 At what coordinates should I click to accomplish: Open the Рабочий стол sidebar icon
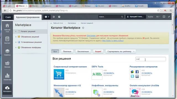7,28
